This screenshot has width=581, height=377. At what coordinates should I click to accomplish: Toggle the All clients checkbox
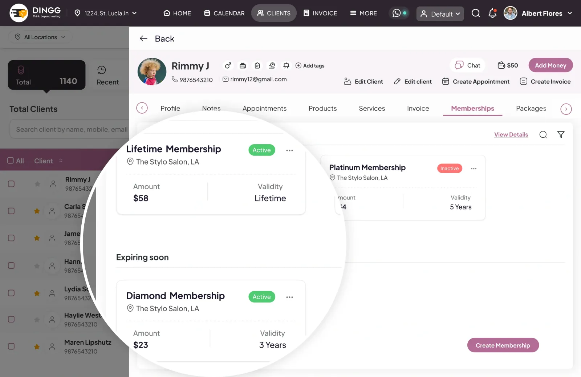point(11,161)
